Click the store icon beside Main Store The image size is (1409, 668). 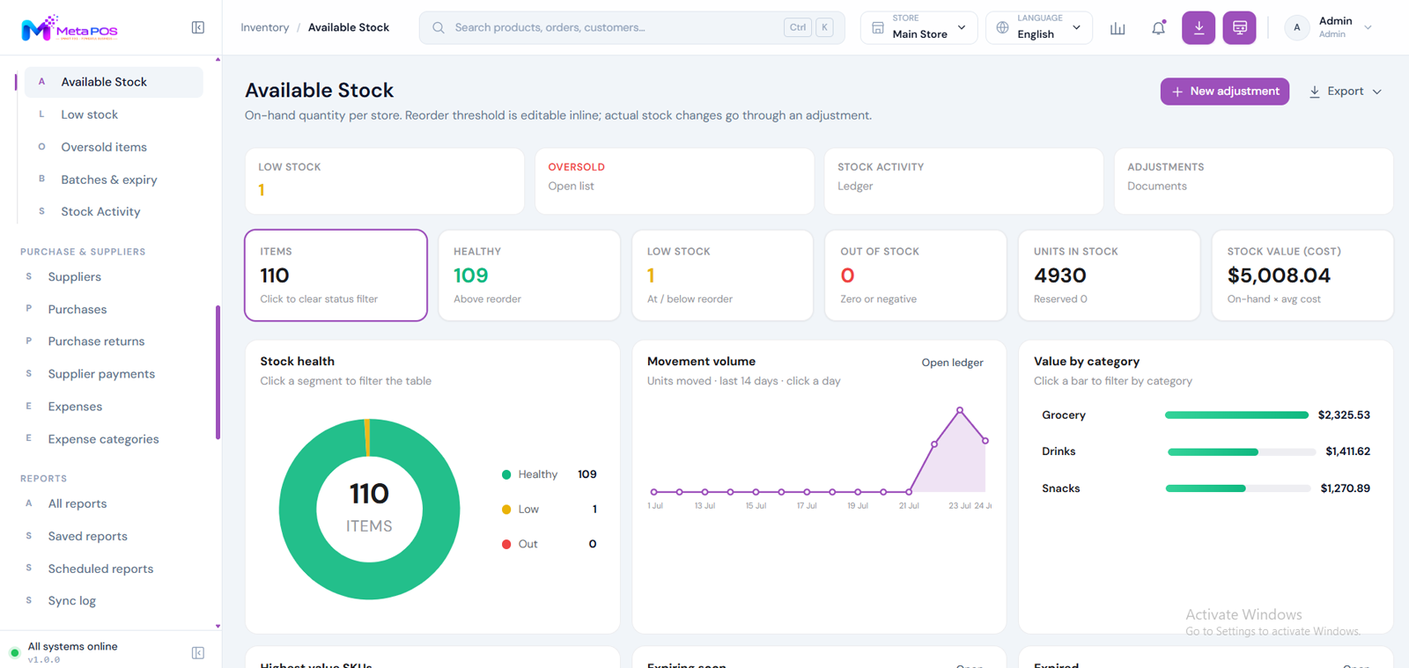878,28
